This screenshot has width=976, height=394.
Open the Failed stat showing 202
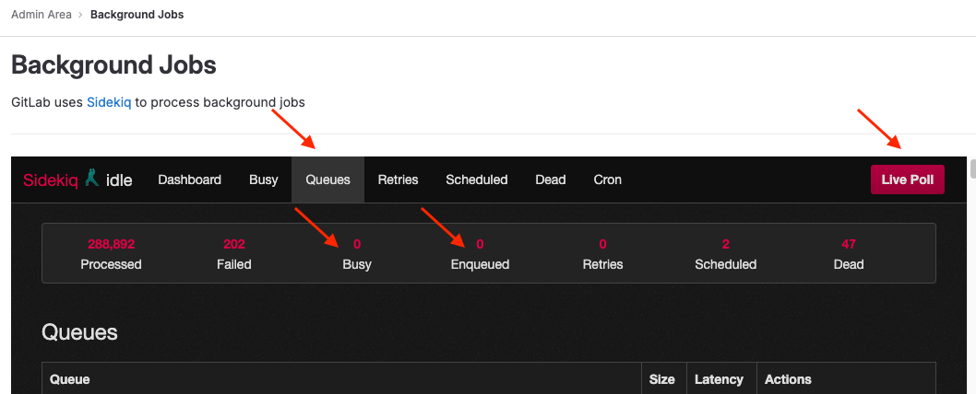click(x=233, y=254)
